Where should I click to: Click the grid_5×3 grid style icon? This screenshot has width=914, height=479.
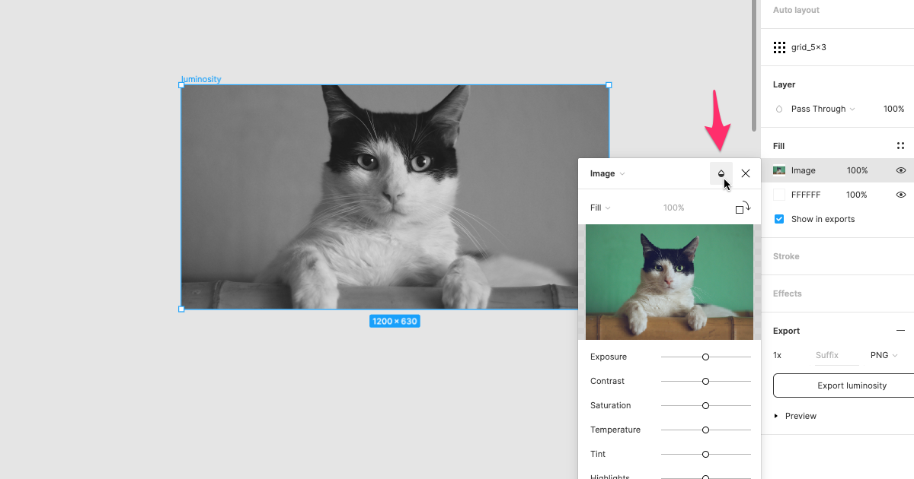click(x=779, y=47)
